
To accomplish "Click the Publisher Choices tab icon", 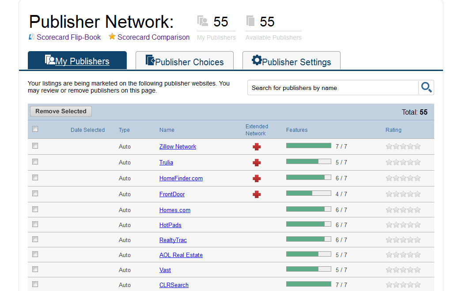I will [x=150, y=60].
